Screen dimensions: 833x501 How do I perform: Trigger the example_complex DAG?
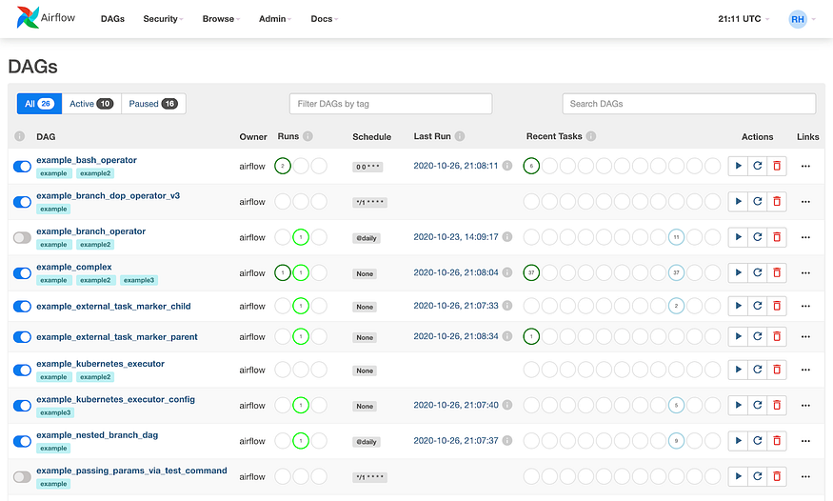point(738,272)
